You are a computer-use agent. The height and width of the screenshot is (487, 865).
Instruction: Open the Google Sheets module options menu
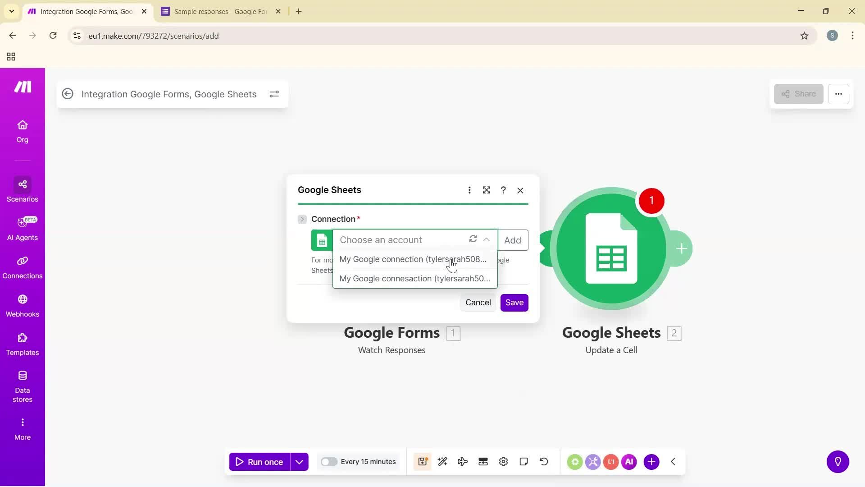(470, 190)
